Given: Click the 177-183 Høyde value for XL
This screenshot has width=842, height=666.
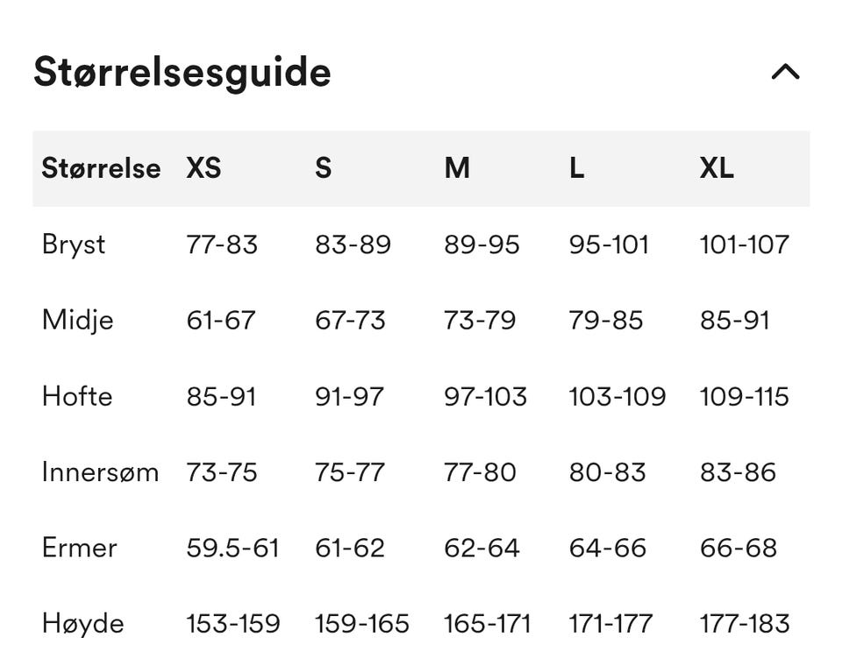Looking at the screenshot, I should coord(745,624).
